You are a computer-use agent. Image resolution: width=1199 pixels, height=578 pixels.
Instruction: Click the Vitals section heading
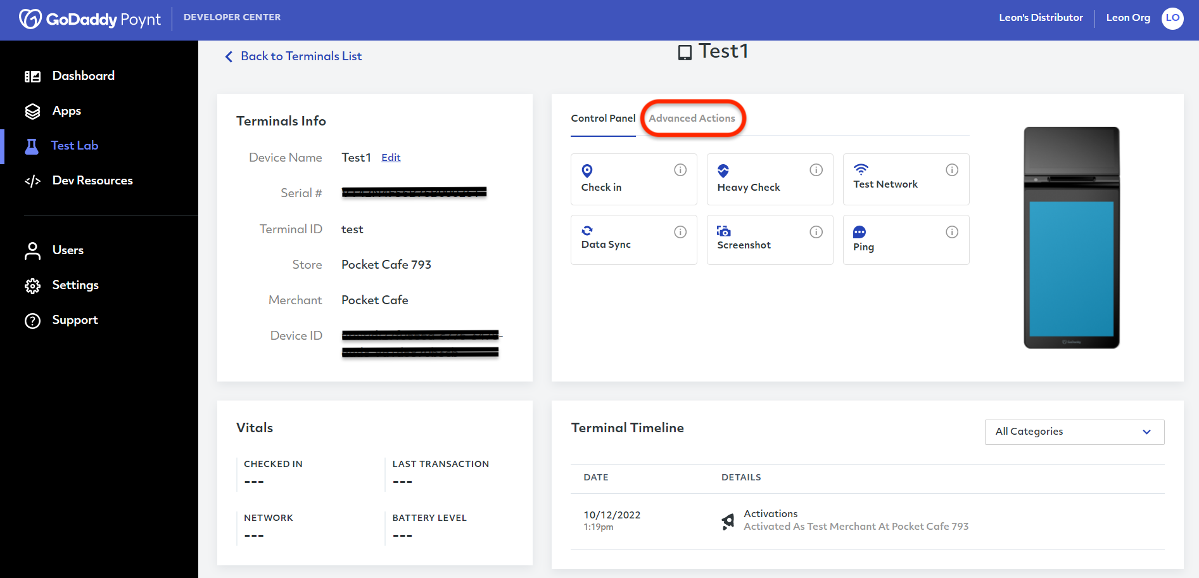(255, 428)
